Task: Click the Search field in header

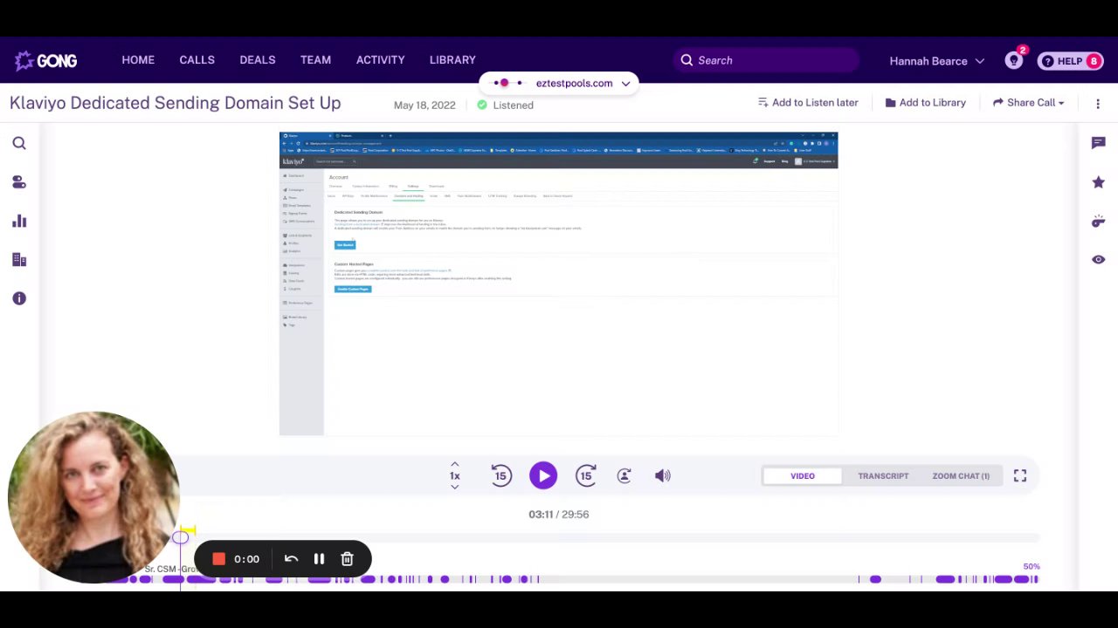Action: coord(766,60)
